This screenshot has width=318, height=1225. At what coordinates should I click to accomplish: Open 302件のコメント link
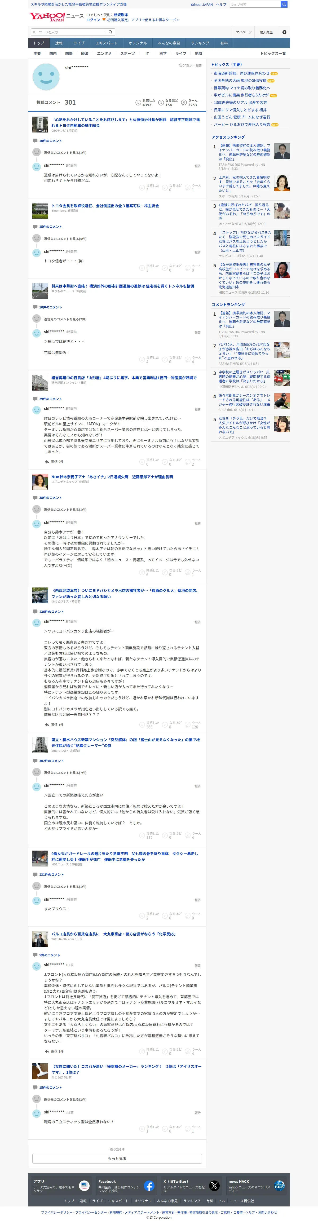[51, 761]
